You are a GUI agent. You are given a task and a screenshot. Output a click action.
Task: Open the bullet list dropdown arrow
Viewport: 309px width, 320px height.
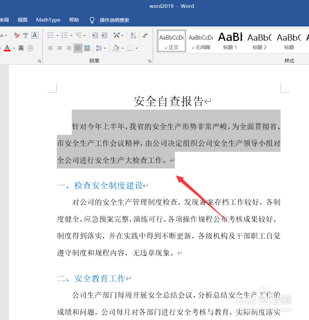[x=57, y=35]
